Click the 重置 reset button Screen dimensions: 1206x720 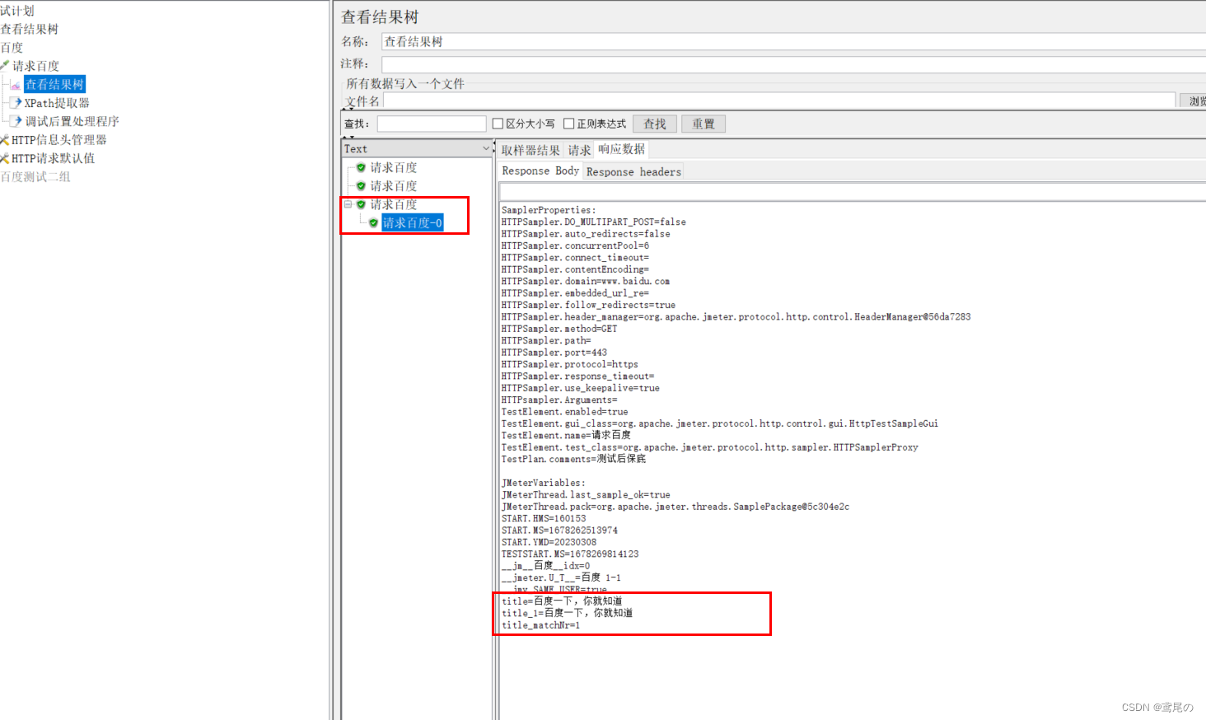pyautogui.click(x=703, y=124)
